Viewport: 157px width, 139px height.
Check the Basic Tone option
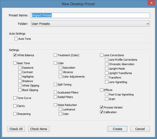(15, 63)
